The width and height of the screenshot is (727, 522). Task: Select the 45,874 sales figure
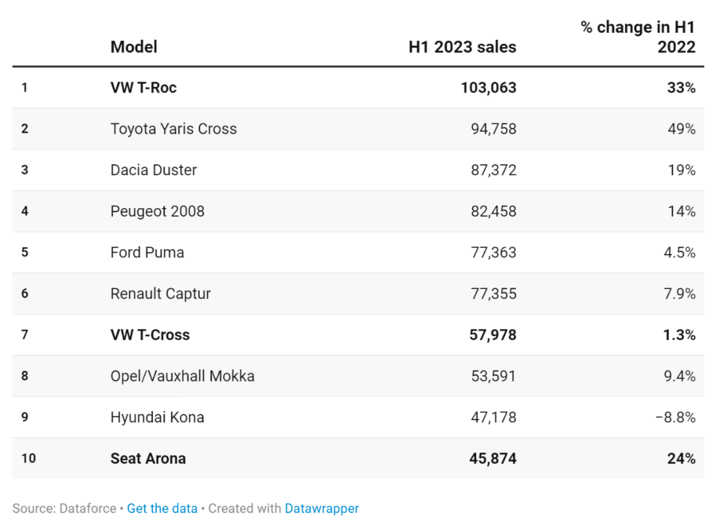[x=493, y=459]
